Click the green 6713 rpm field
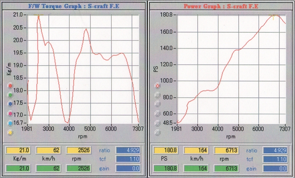Image resolution: width=295 pixels, height=178 pixels. (226, 168)
